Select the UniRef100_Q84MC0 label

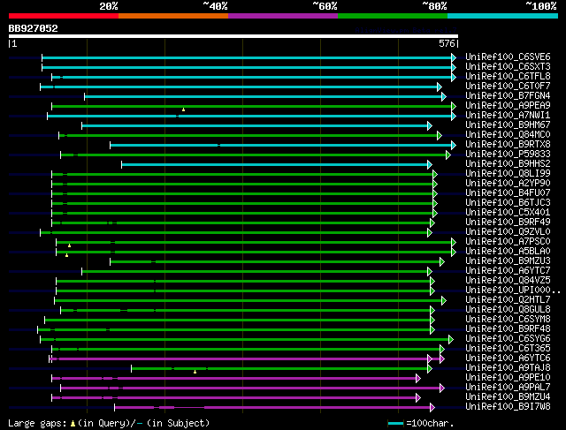point(508,135)
